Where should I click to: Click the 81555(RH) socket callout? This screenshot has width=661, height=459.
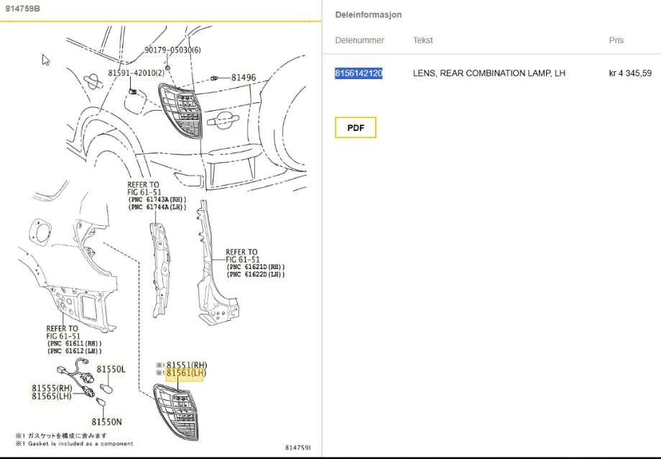click(52, 388)
